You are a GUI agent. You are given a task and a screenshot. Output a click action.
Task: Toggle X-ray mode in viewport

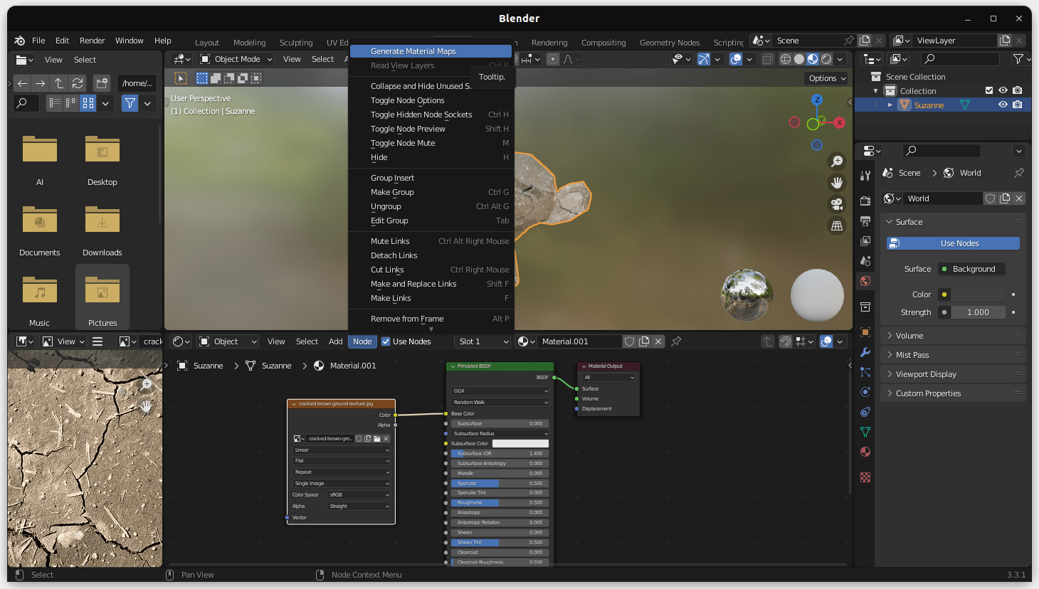(767, 59)
